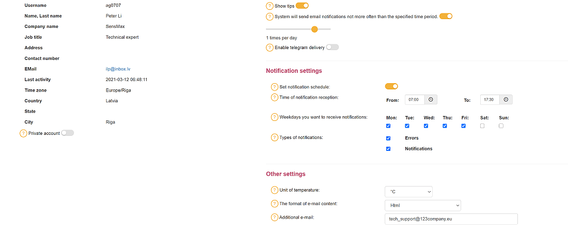Viewport: 568px width, 233px height.
Task: Check the Sat weekday checkbox
Action: [x=482, y=126]
